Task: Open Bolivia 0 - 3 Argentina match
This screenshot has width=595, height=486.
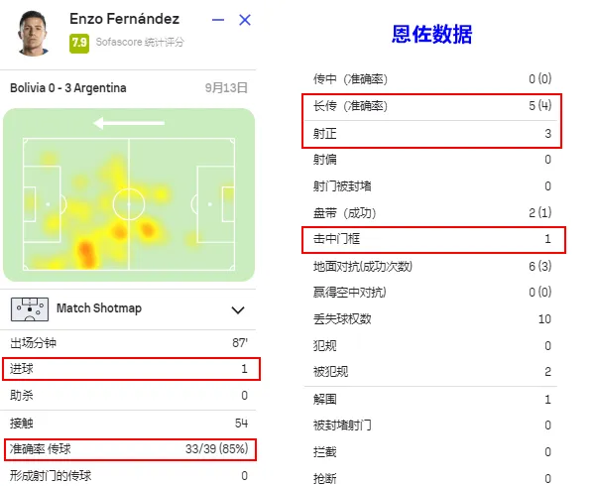Action: click(x=68, y=88)
